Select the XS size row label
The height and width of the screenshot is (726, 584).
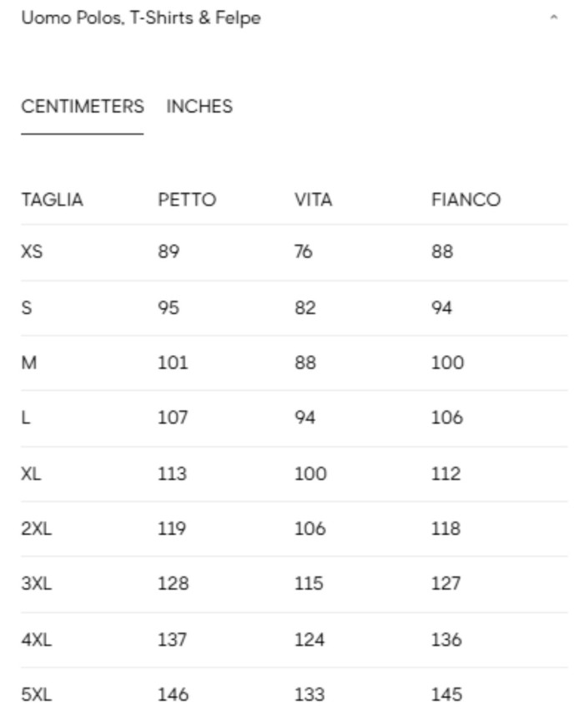point(32,251)
